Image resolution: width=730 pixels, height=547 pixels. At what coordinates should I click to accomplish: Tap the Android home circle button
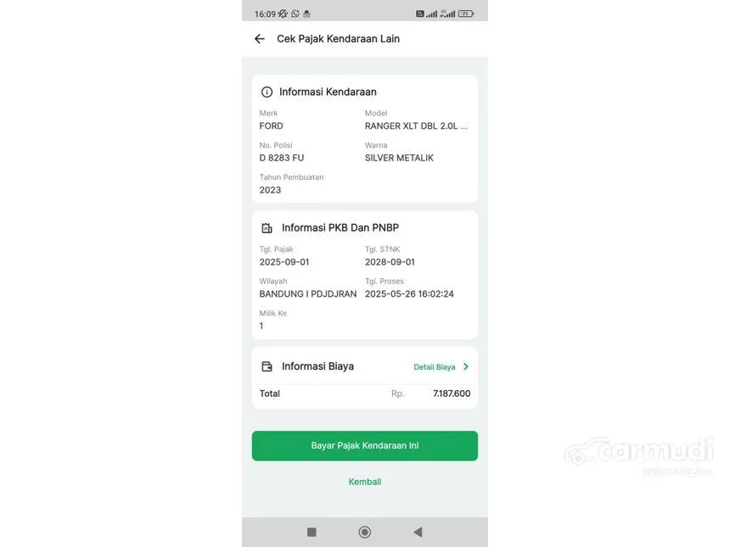coord(365,532)
